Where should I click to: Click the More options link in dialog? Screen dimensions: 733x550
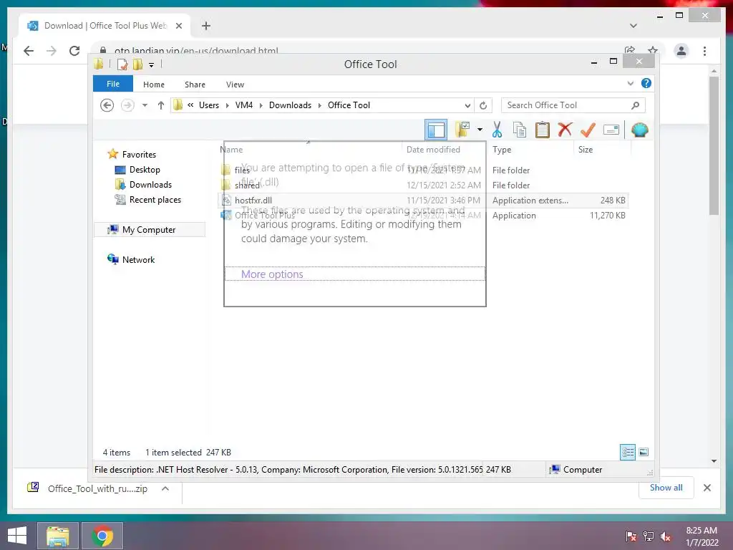[x=272, y=274]
